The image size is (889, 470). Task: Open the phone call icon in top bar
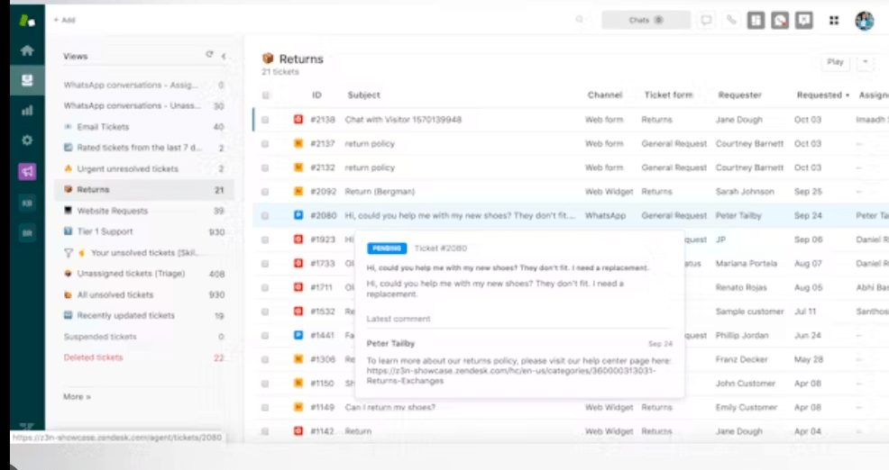[x=731, y=20]
